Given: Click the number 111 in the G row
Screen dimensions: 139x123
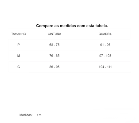Looking at the screenshot, I should point(109,67).
